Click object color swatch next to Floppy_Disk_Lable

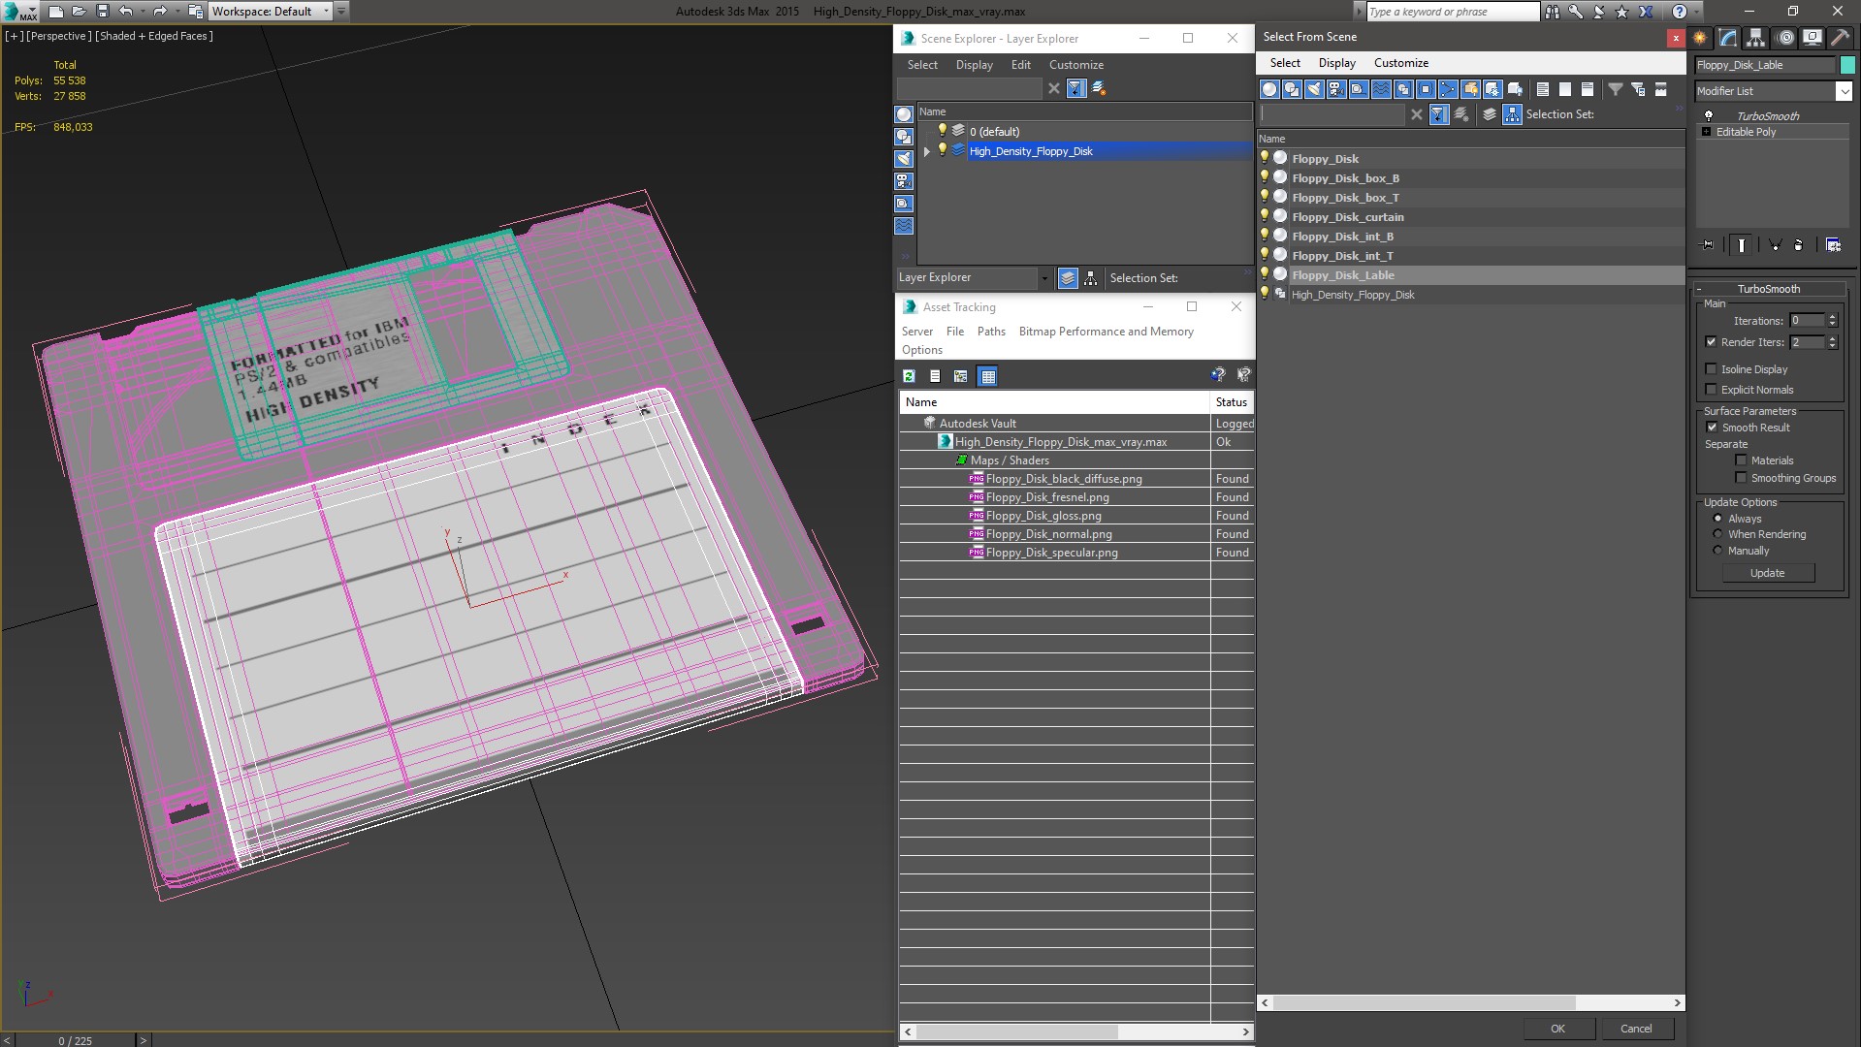coord(1847,65)
